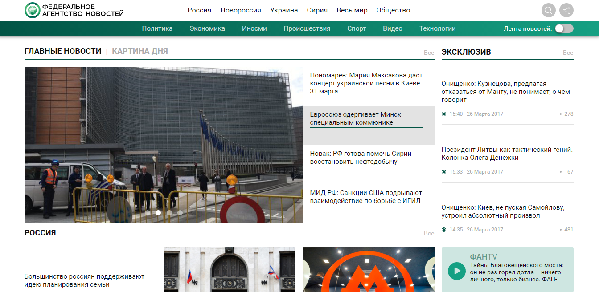Open the share icon in header

click(x=566, y=10)
